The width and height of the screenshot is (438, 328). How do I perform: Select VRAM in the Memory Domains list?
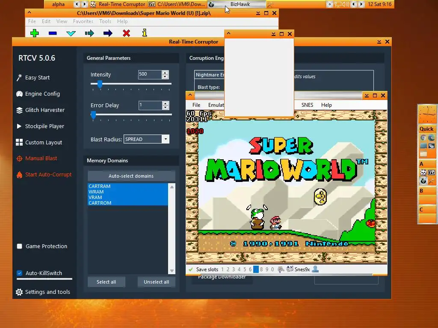click(x=128, y=197)
